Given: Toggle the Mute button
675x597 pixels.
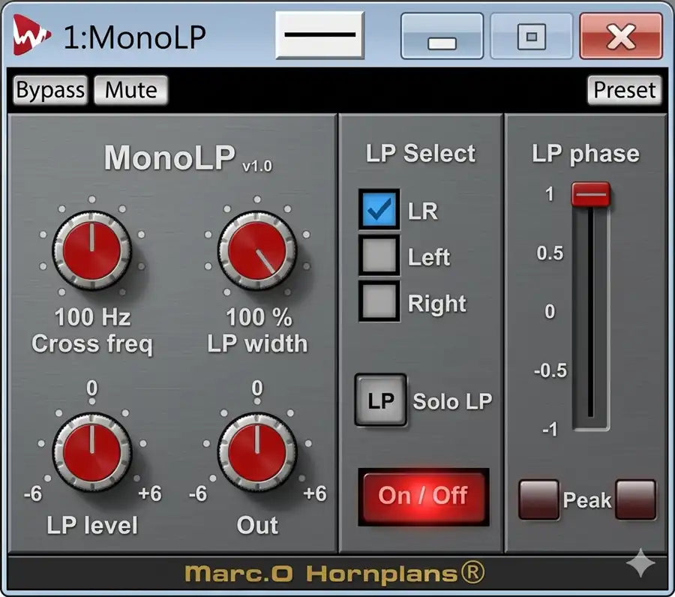Looking at the screenshot, I should [130, 91].
